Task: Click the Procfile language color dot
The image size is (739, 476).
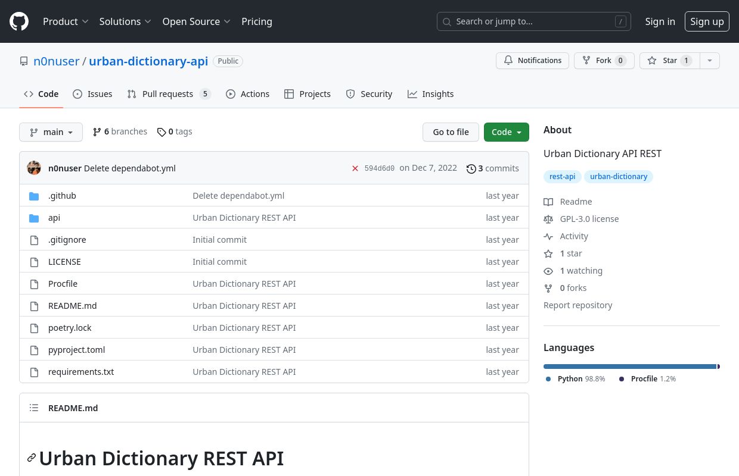Action: (622, 379)
